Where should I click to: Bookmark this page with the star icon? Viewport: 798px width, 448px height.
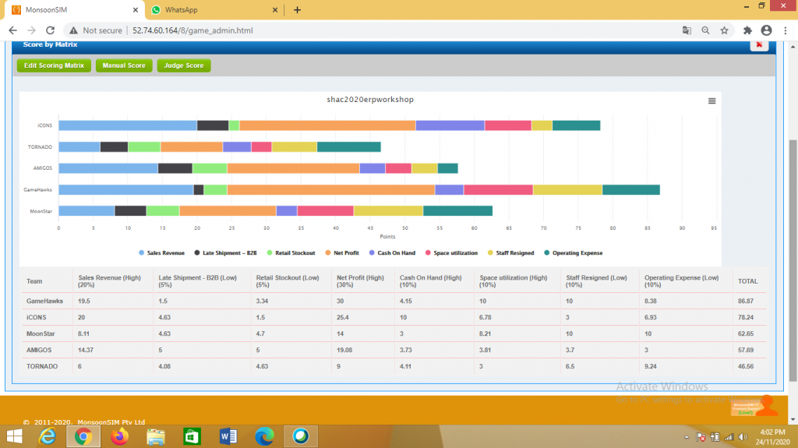[724, 30]
